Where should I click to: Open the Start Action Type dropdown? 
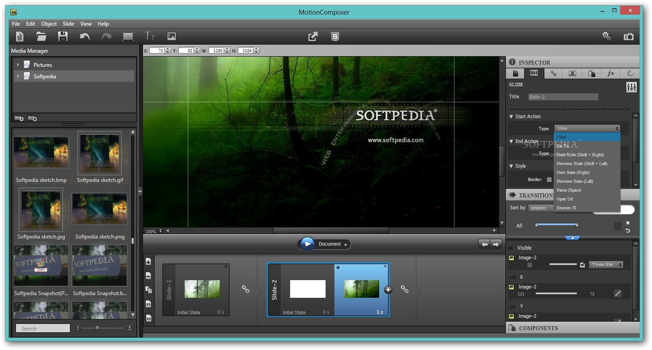(x=587, y=128)
